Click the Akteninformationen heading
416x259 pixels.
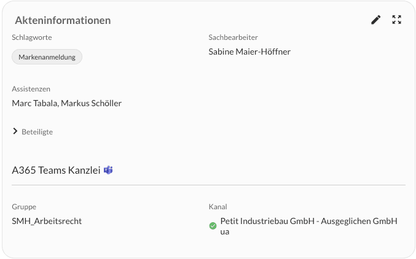click(x=63, y=20)
